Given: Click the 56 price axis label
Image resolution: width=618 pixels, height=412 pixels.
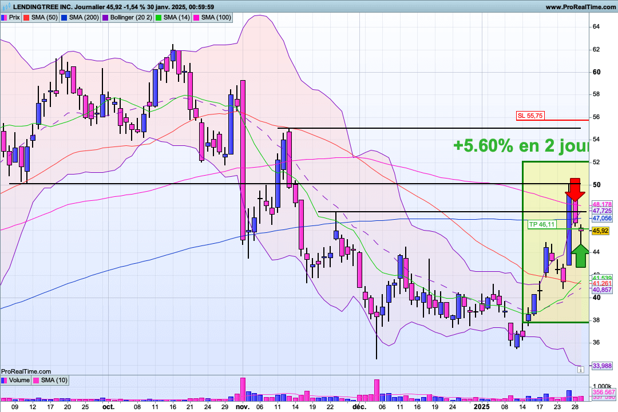Looking at the screenshot, I should (x=596, y=117).
